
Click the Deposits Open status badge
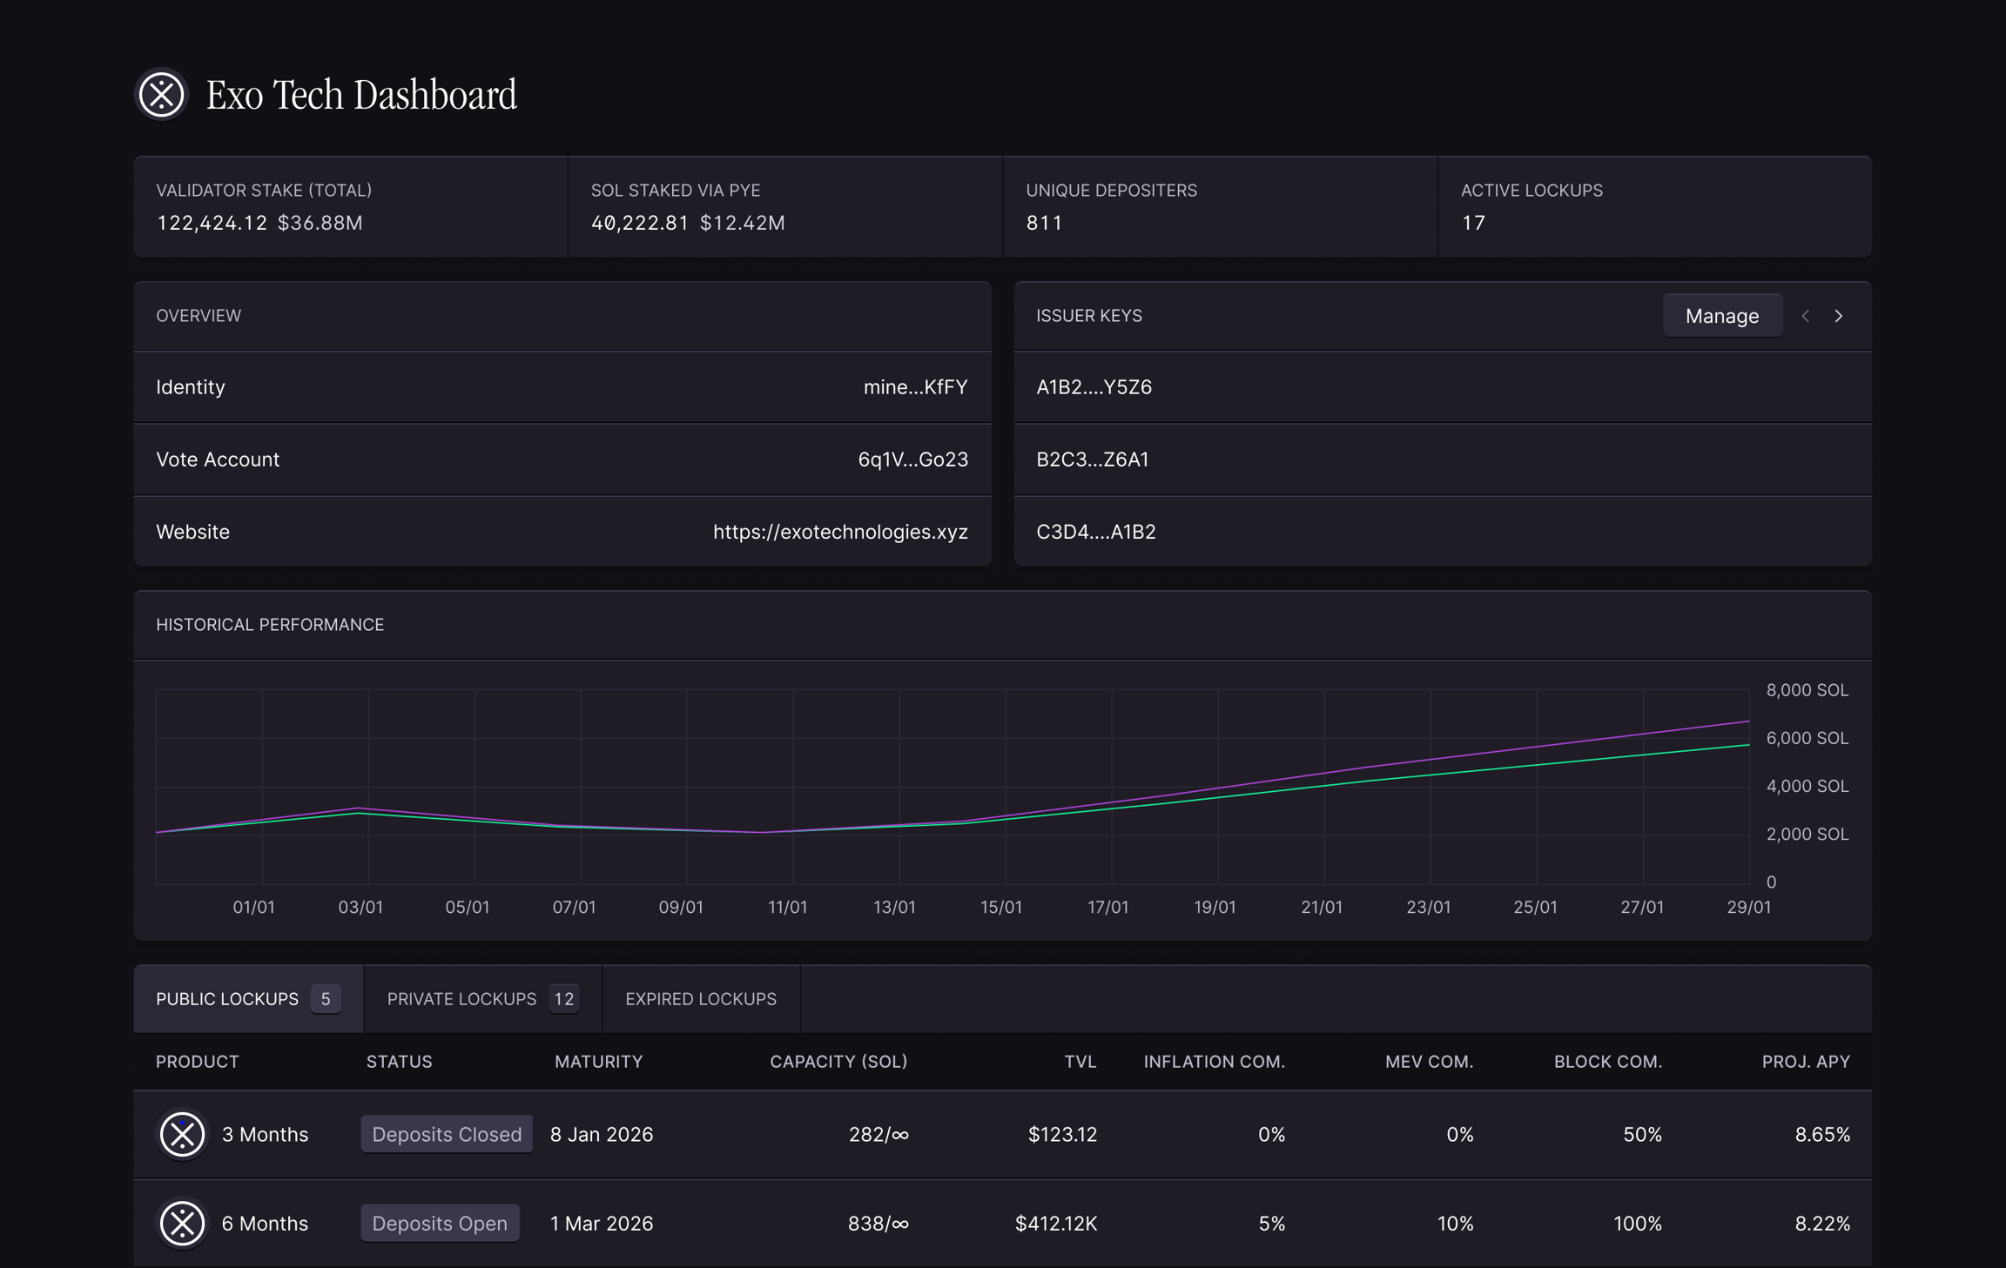coord(439,1223)
